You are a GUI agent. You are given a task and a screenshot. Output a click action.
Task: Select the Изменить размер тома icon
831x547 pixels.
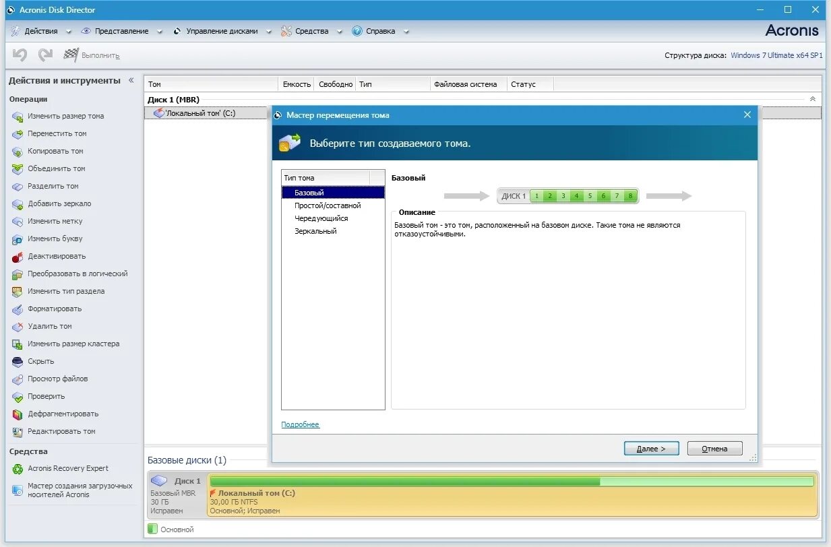coord(18,117)
